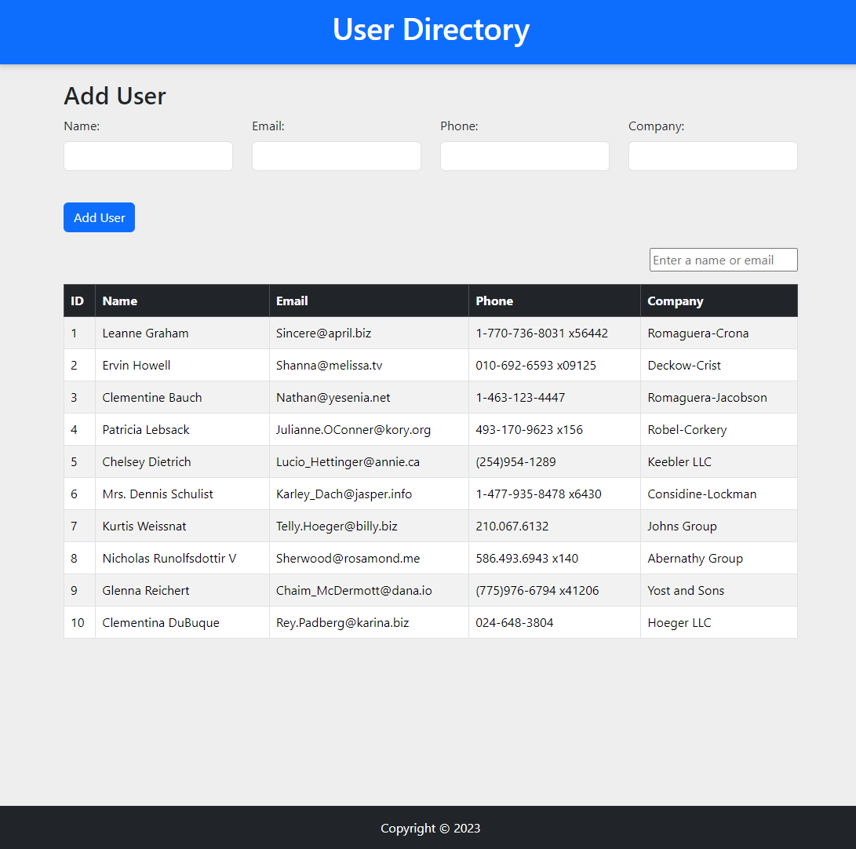Click the Phone column header
Screen dimensions: 856x849
pos(494,301)
